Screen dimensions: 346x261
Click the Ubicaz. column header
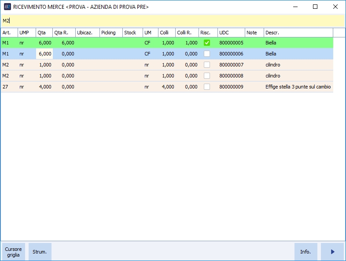[88, 33]
